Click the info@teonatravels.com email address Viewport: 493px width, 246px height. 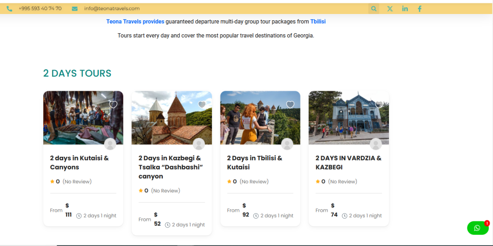click(x=112, y=9)
